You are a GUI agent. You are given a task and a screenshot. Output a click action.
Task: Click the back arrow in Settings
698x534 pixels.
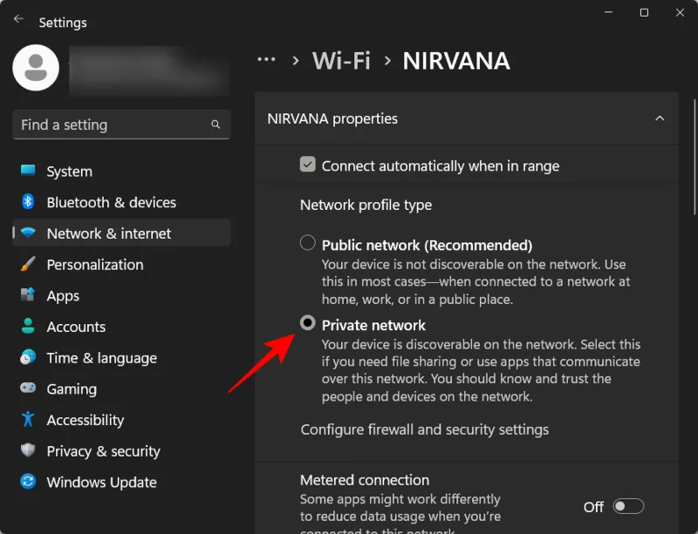pyautogui.click(x=18, y=18)
